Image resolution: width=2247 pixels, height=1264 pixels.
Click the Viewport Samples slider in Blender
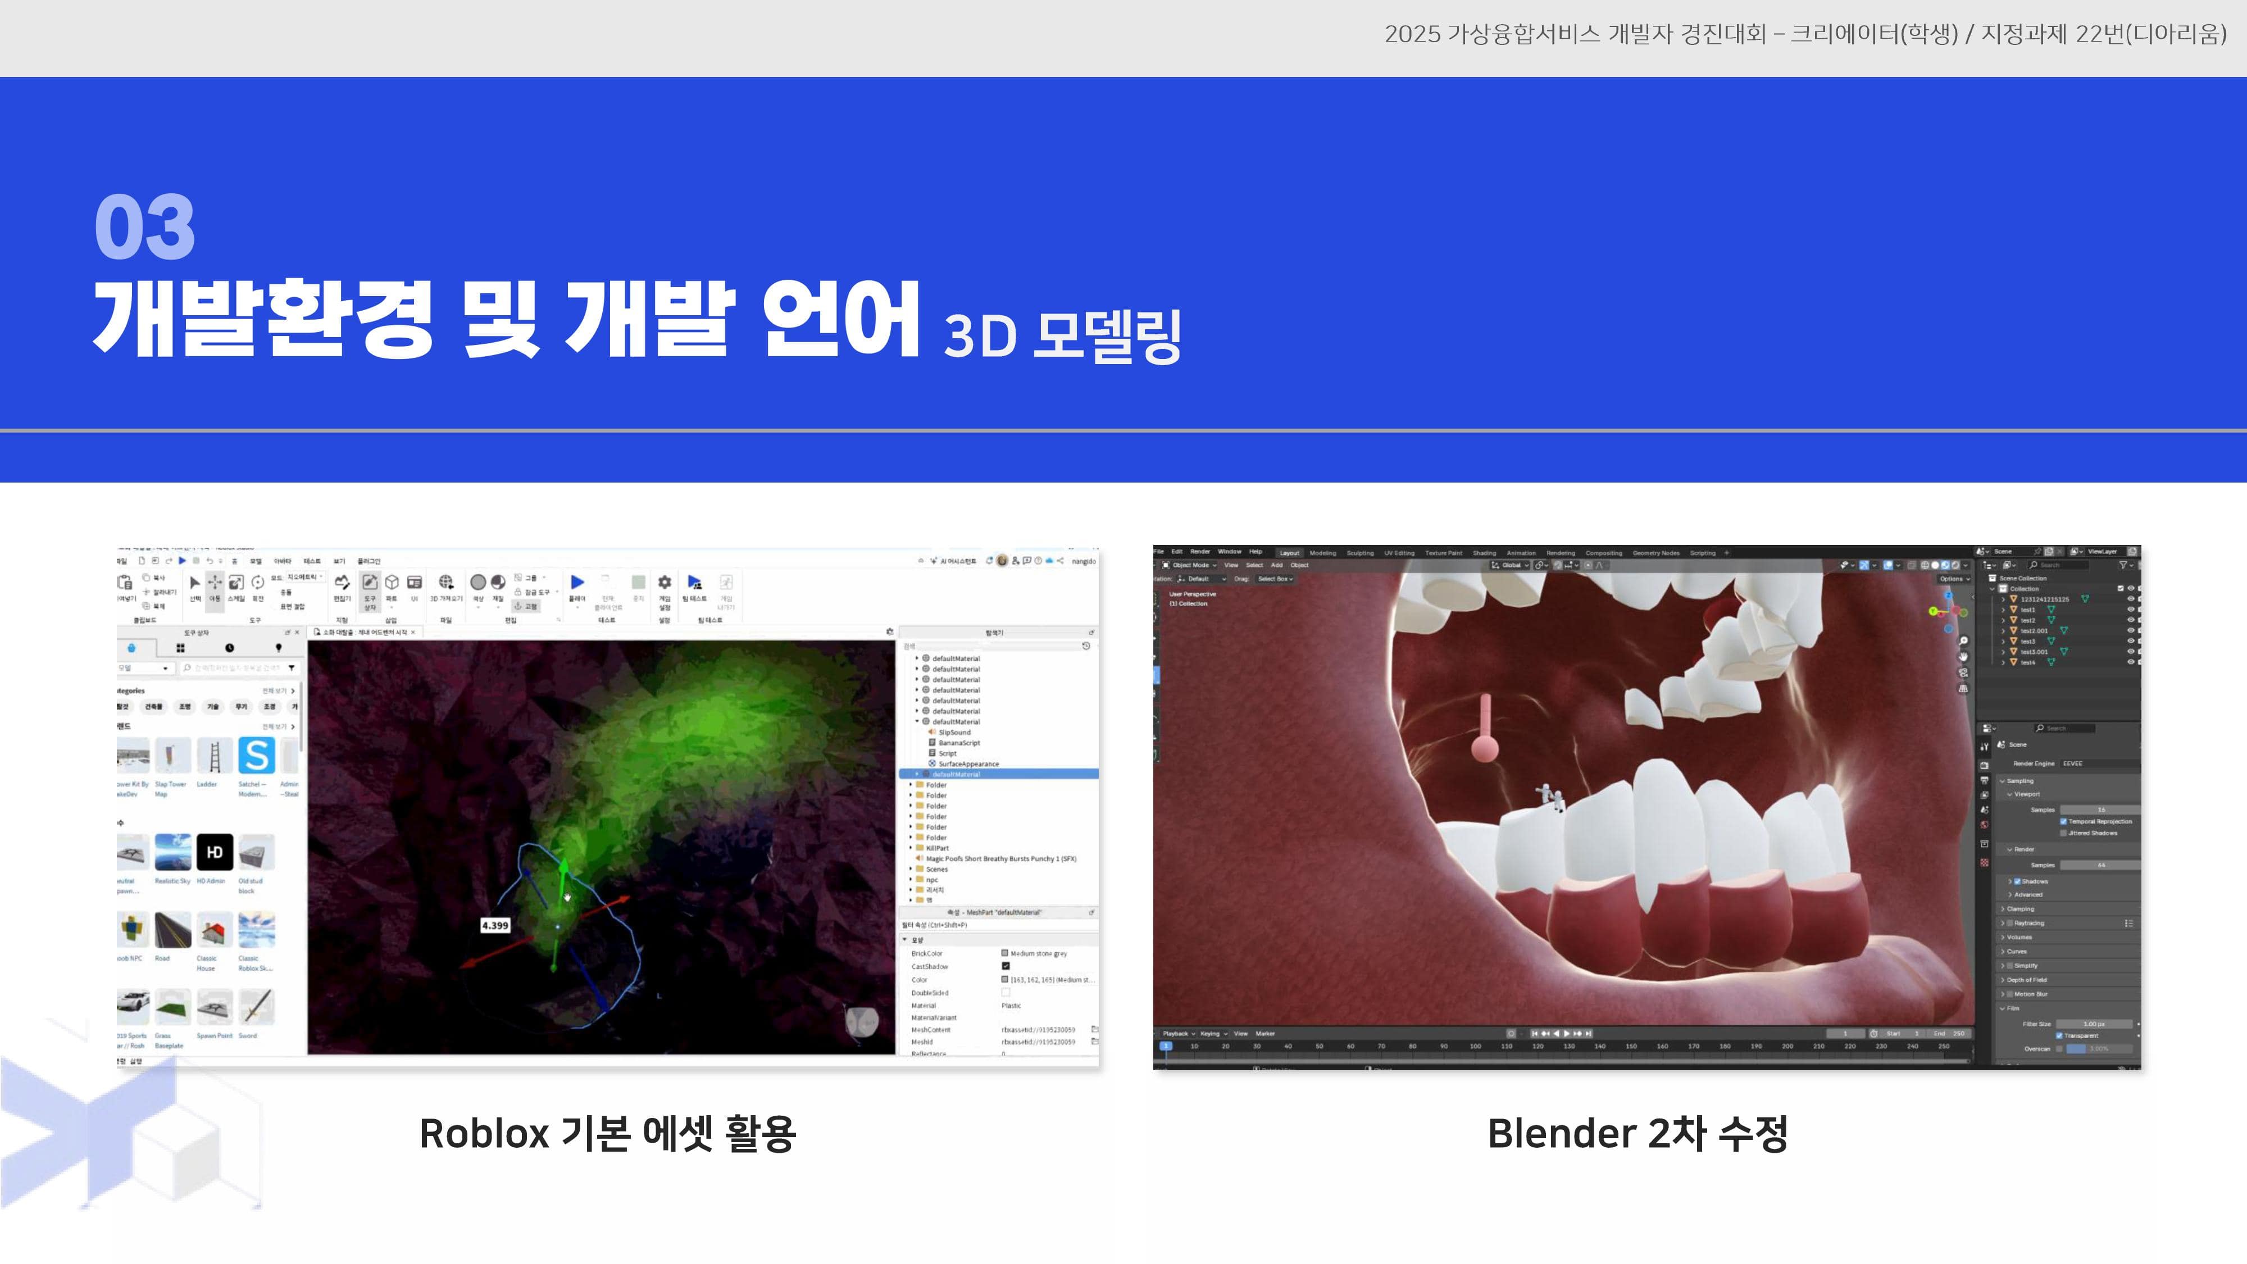point(2100,810)
